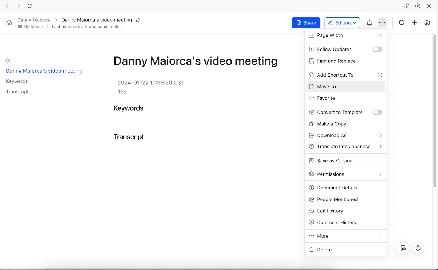Click the vertical scrollbar
This screenshot has width=438, height=270.
(435, 111)
